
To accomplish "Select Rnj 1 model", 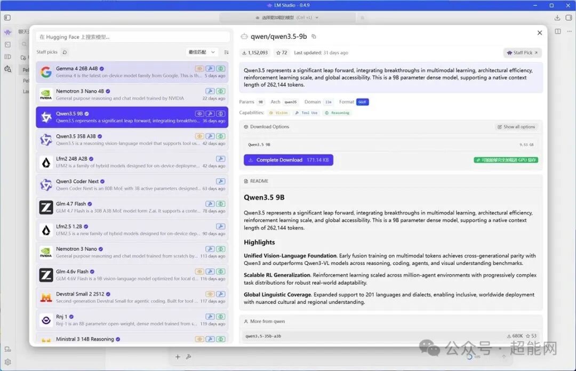I will [x=132, y=320].
